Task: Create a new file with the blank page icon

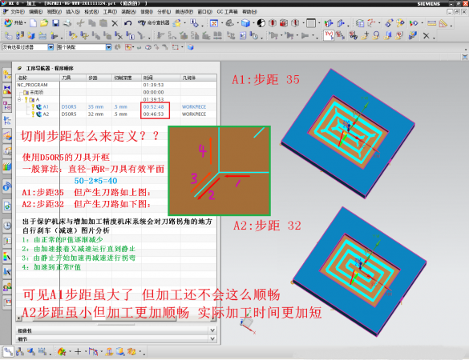Action: (x=33, y=23)
